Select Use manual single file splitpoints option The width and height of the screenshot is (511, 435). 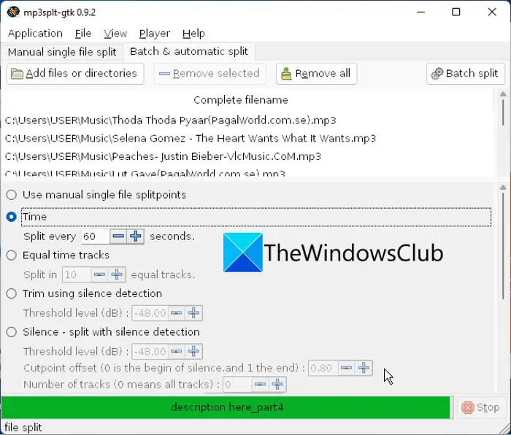click(x=12, y=195)
